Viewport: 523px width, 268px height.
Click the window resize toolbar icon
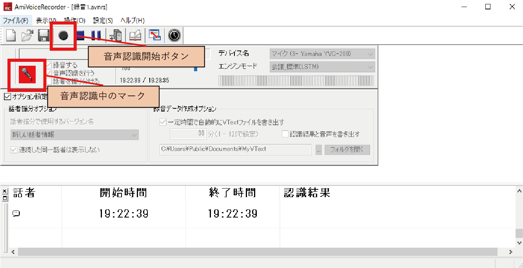click(155, 36)
